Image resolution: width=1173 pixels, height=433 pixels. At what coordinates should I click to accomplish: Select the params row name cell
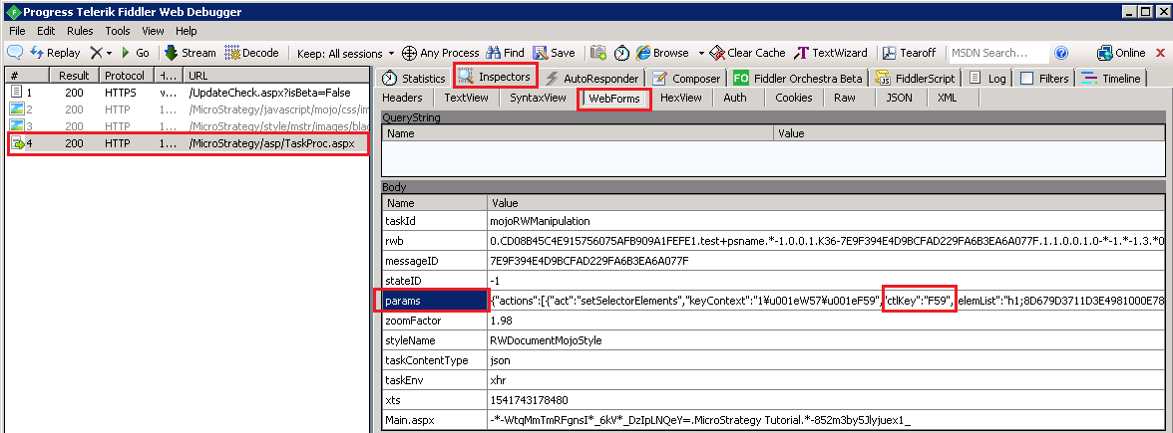[x=435, y=302]
